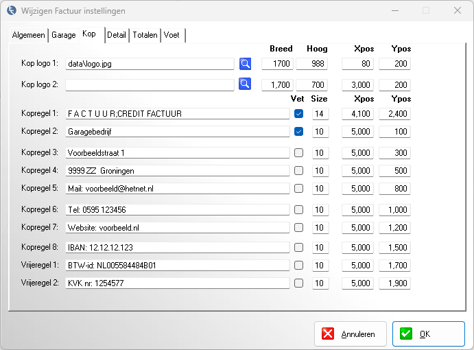Focus the Size field for Kopregel 1
The height and width of the screenshot is (350, 474).
320,113
